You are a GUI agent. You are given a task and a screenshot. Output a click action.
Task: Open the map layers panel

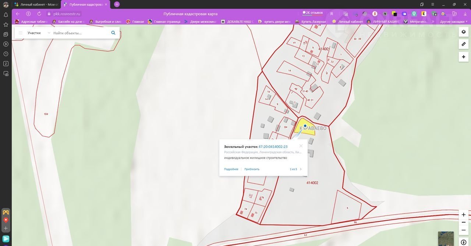pyautogui.click(x=463, y=32)
